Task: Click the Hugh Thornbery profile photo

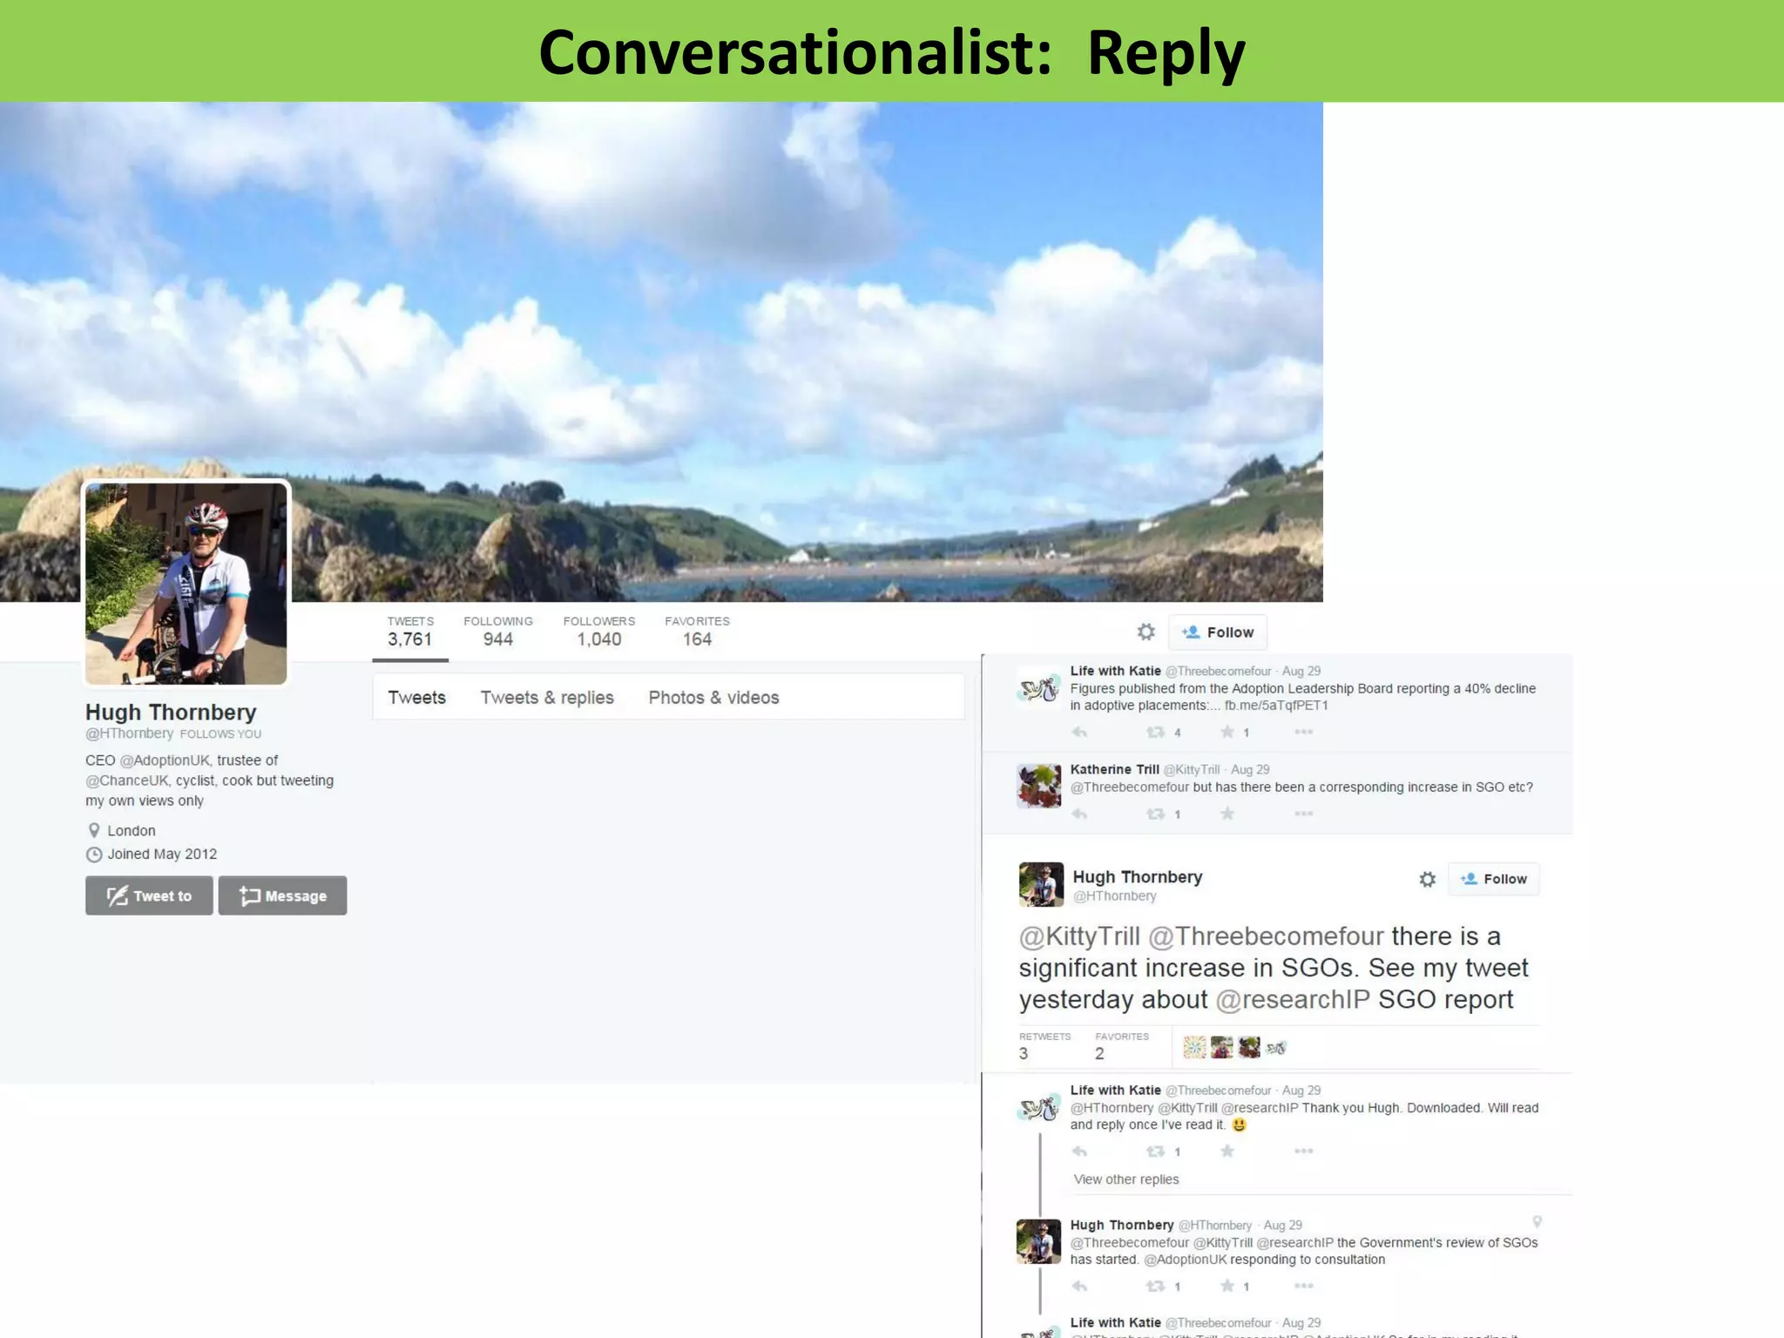Action: tap(186, 584)
